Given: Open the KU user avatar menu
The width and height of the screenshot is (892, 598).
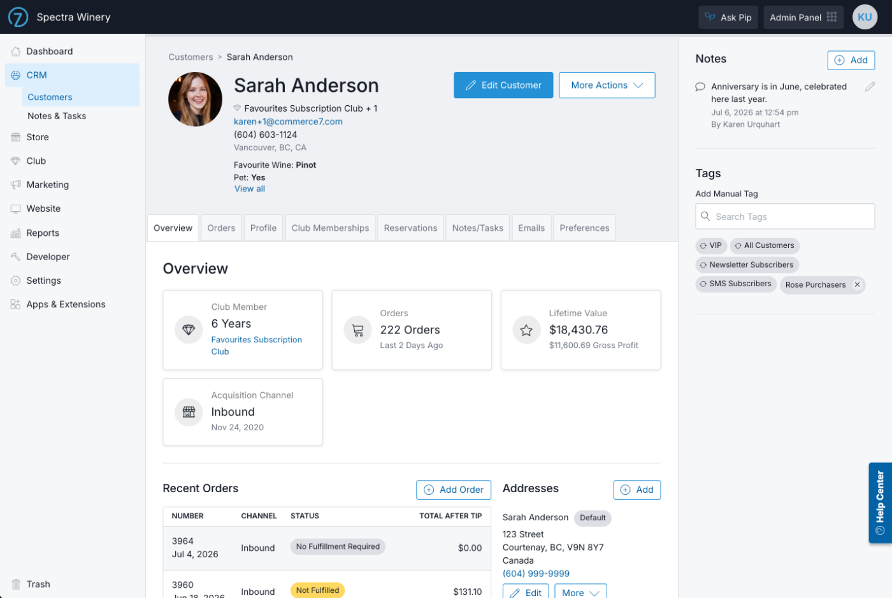Looking at the screenshot, I should pos(865,17).
